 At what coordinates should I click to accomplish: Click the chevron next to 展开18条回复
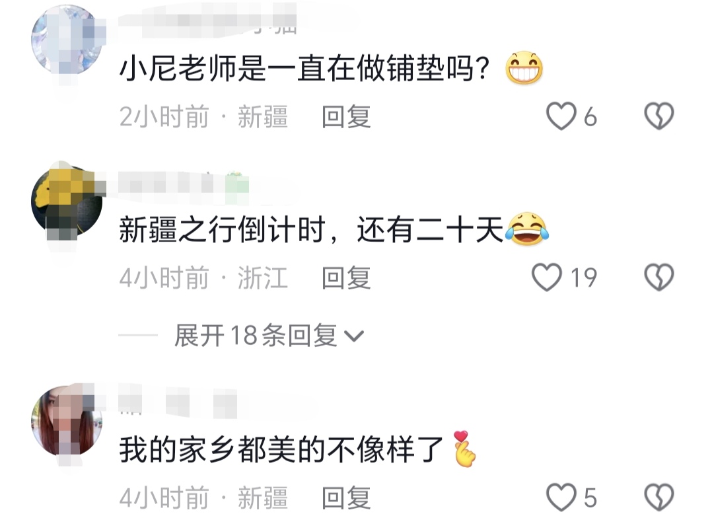pyautogui.click(x=354, y=336)
